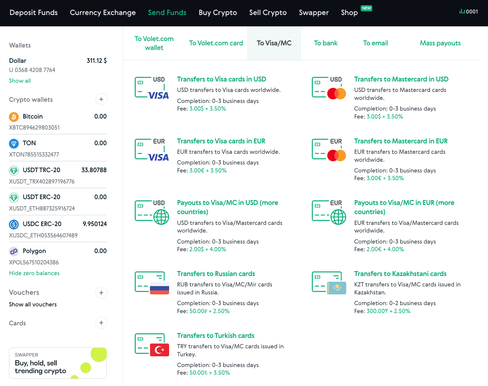The width and height of the screenshot is (488, 386).
Task: Hide zero balances in crypto wallets
Action: point(34,273)
